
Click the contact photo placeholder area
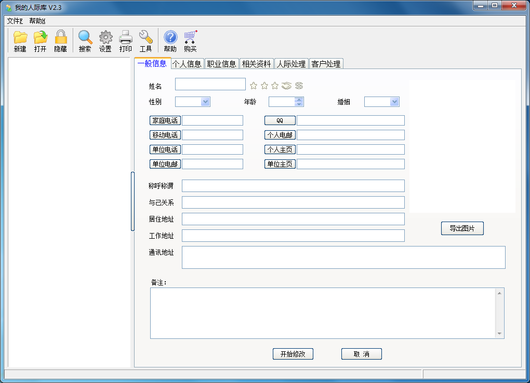pyautogui.click(x=462, y=146)
